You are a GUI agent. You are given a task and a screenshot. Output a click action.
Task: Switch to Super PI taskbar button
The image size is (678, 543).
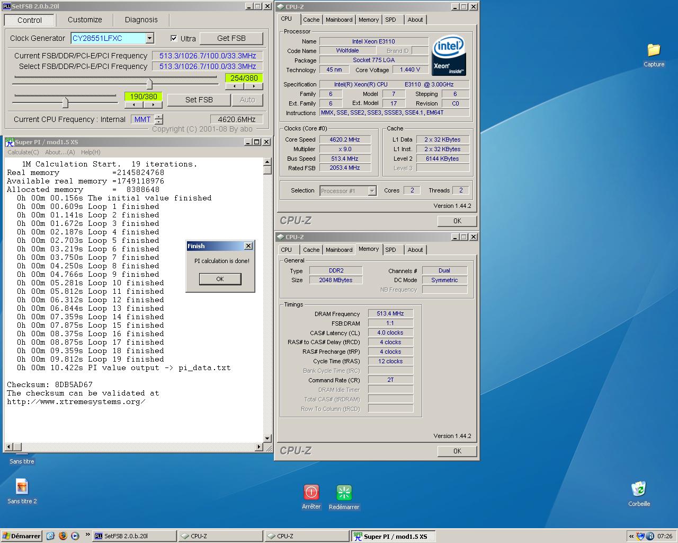tap(393, 536)
